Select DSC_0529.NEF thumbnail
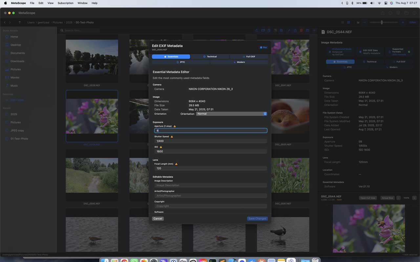Viewport: 420px width, 262px height. coord(92,57)
